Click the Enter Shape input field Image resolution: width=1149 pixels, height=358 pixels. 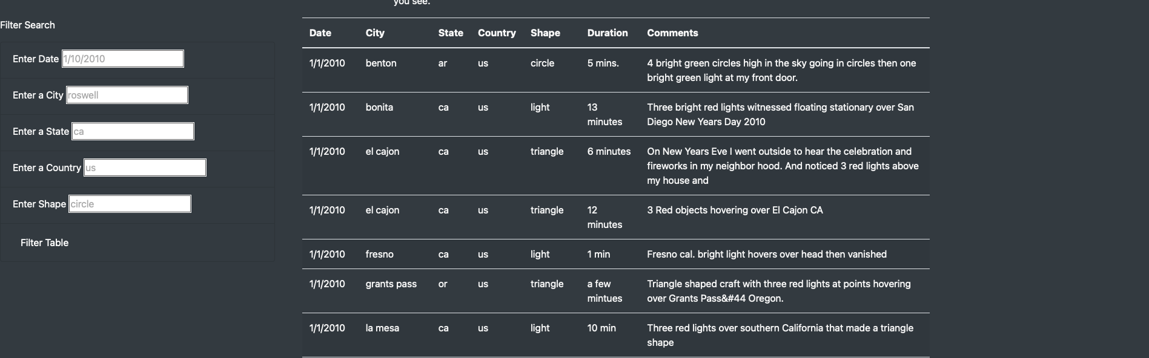tap(130, 203)
